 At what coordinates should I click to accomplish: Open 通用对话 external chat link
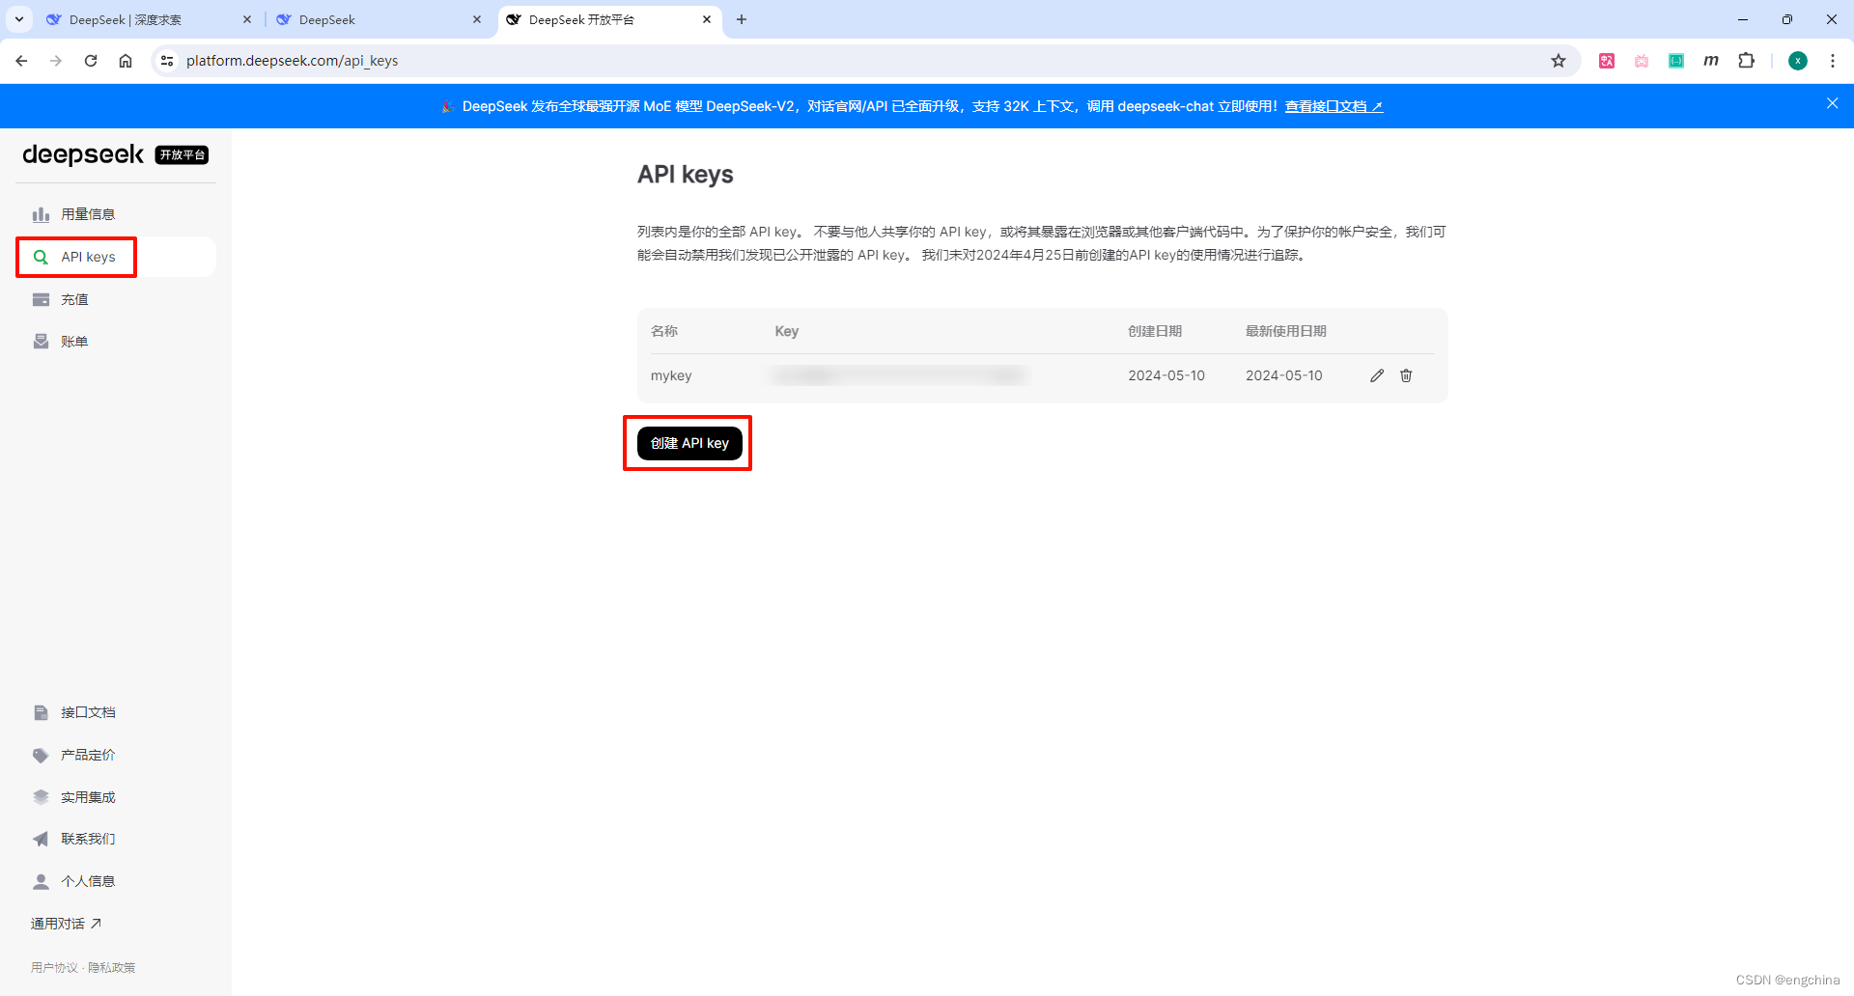point(66,924)
